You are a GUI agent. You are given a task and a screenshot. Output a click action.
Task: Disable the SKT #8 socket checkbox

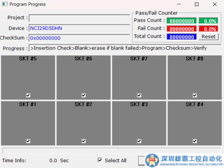195,95
